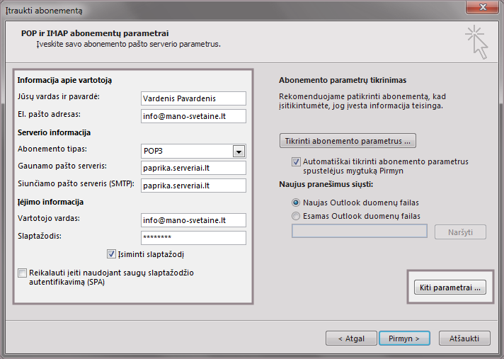Click the Slaptažodis password field
This screenshot has width=504, height=359.
point(193,238)
